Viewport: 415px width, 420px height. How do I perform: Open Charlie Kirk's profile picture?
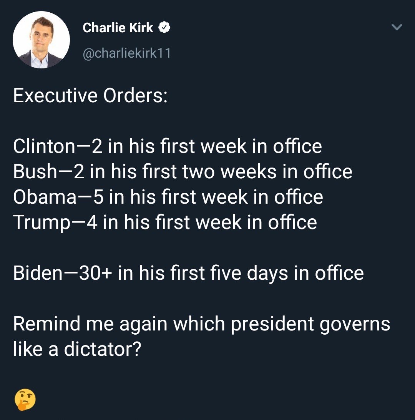point(41,40)
